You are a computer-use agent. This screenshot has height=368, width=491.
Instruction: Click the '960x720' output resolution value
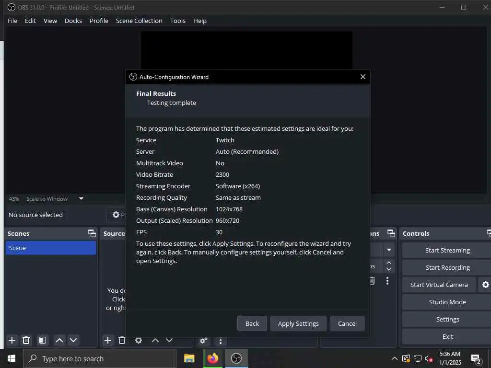(x=227, y=220)
